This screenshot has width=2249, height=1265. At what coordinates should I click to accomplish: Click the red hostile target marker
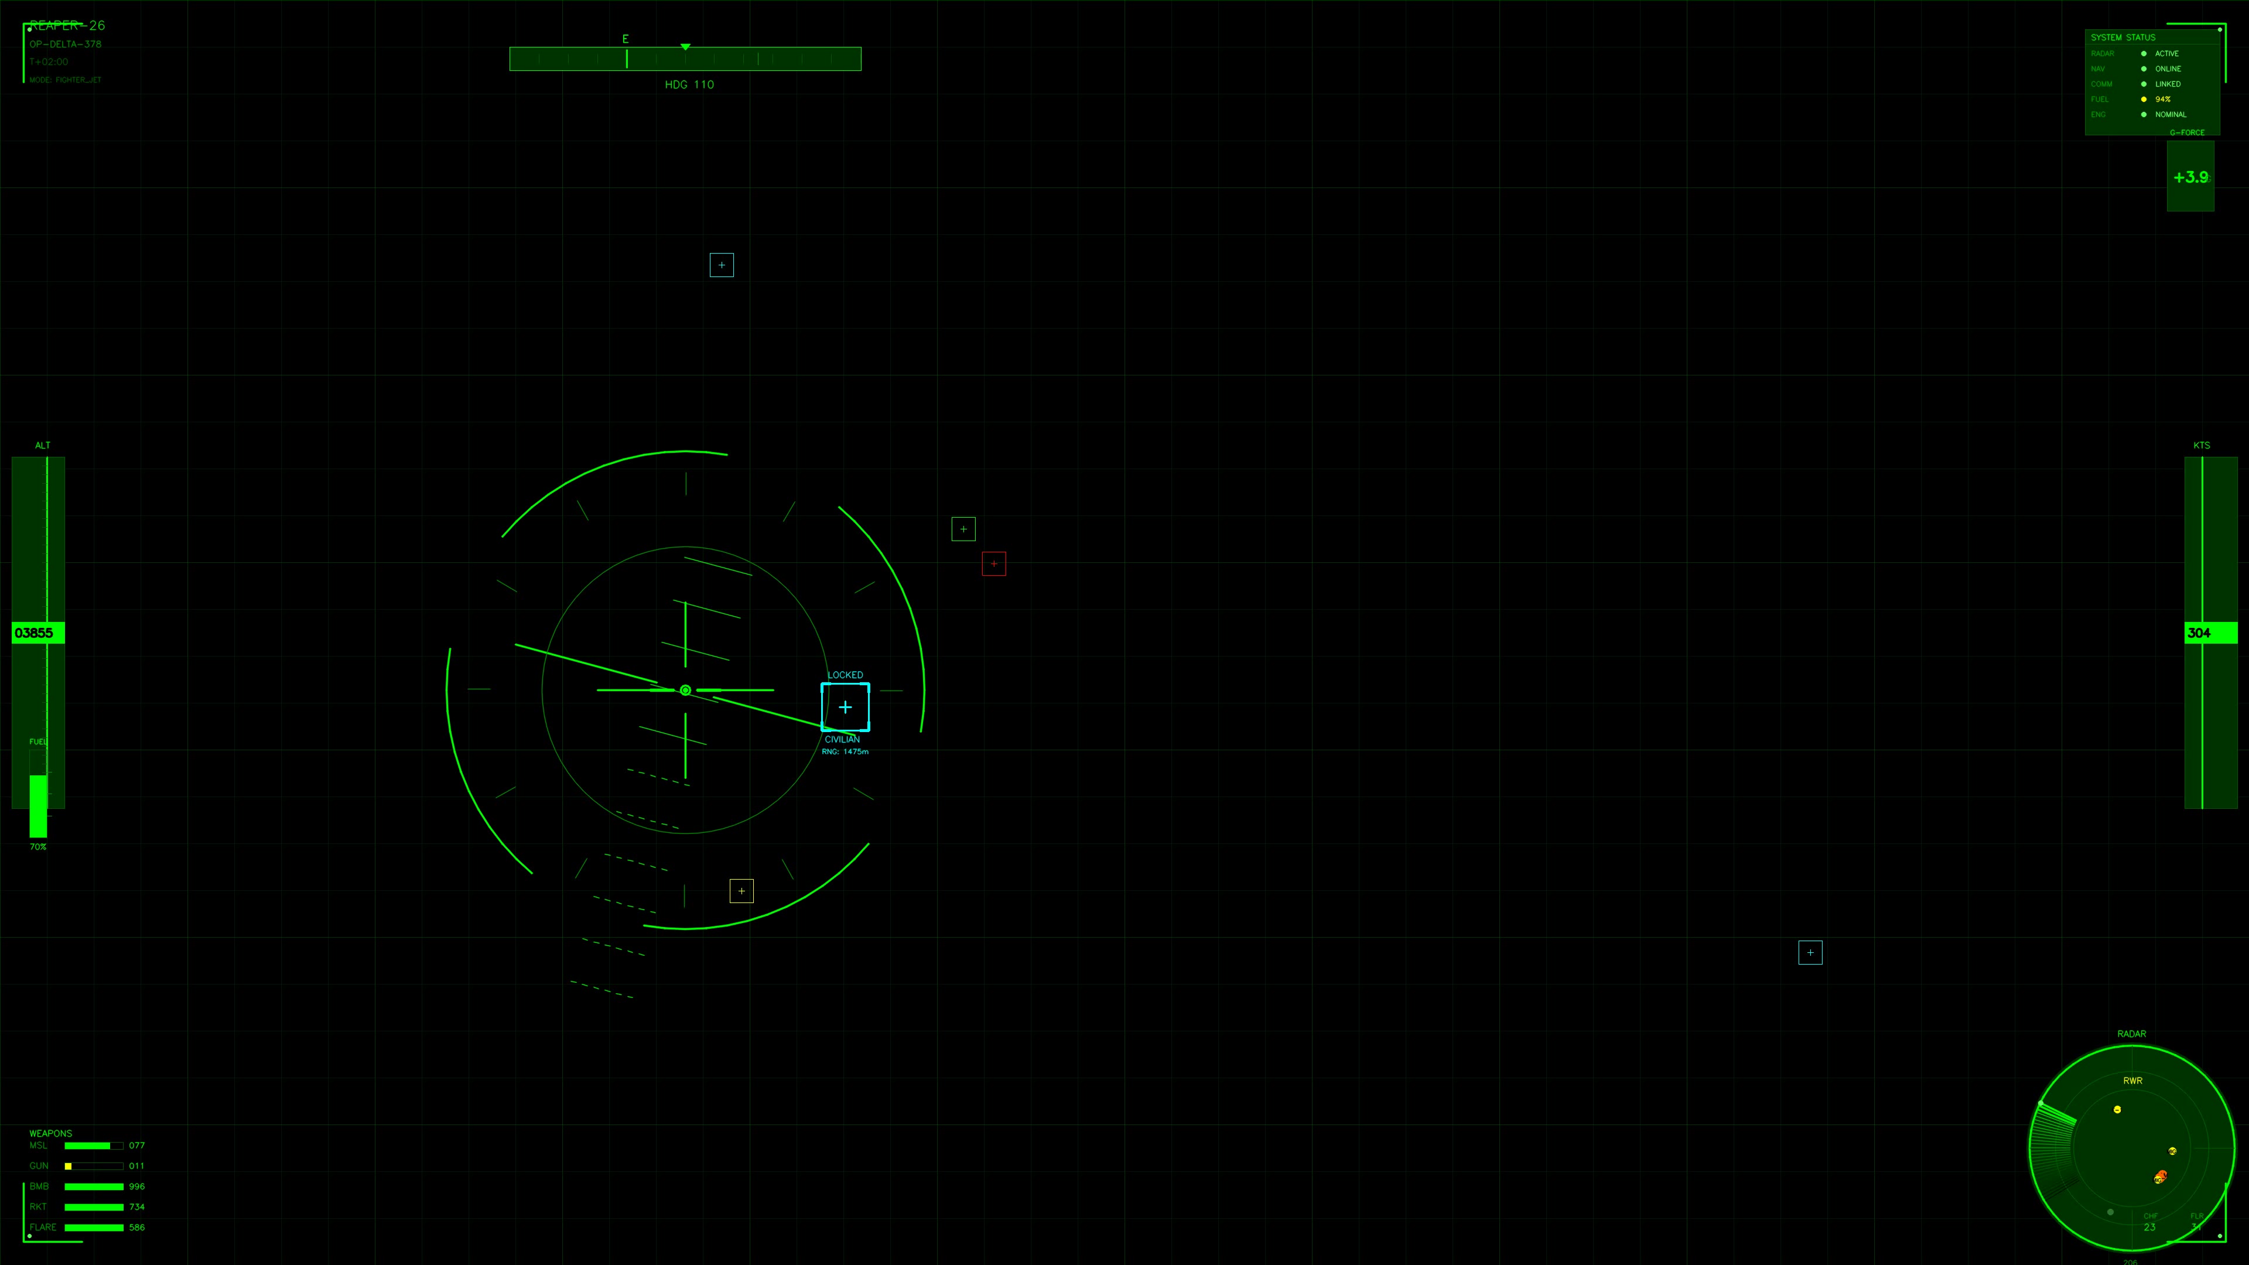pos(994,564)
